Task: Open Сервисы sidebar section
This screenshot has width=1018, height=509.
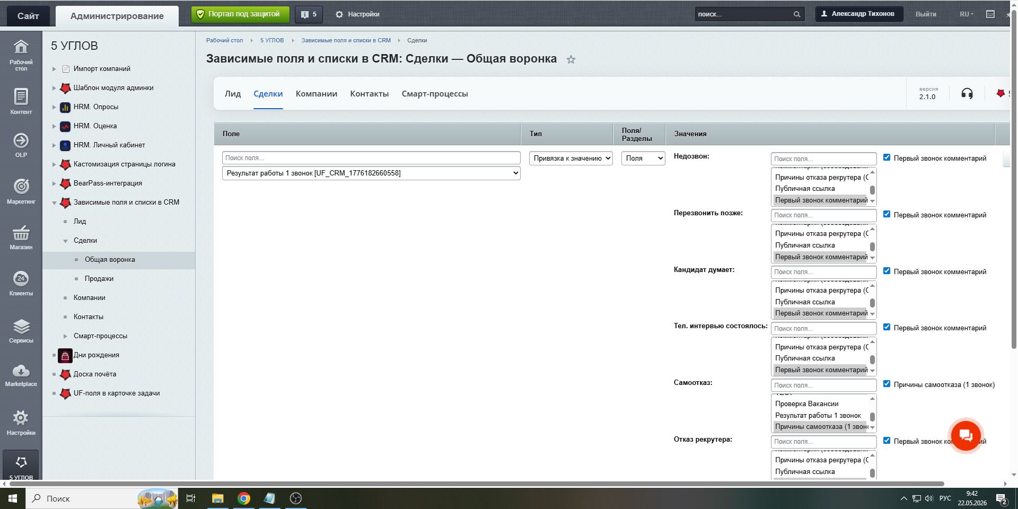Action: (21, 330)
